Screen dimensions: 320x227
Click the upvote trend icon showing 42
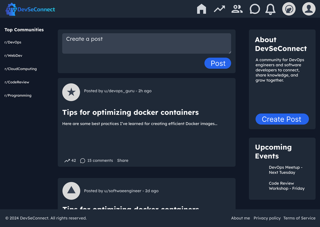[67, 161]
